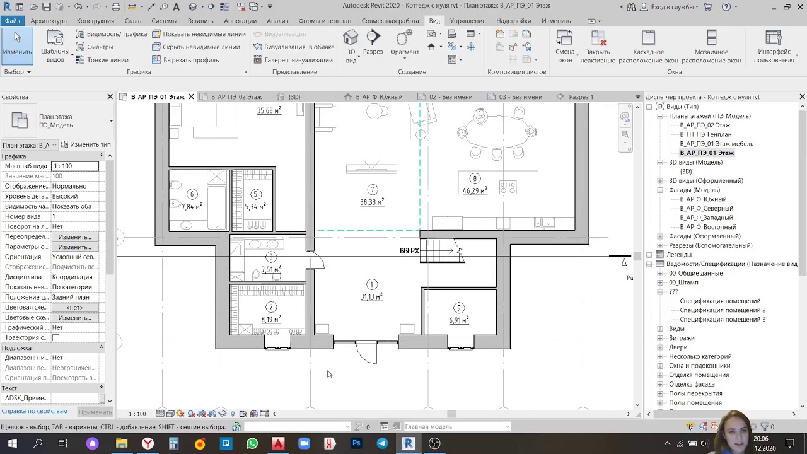This screenshot has height=454, width=807.
Task: Close the Properties (Свойства) palette
Action: (110, 97)
